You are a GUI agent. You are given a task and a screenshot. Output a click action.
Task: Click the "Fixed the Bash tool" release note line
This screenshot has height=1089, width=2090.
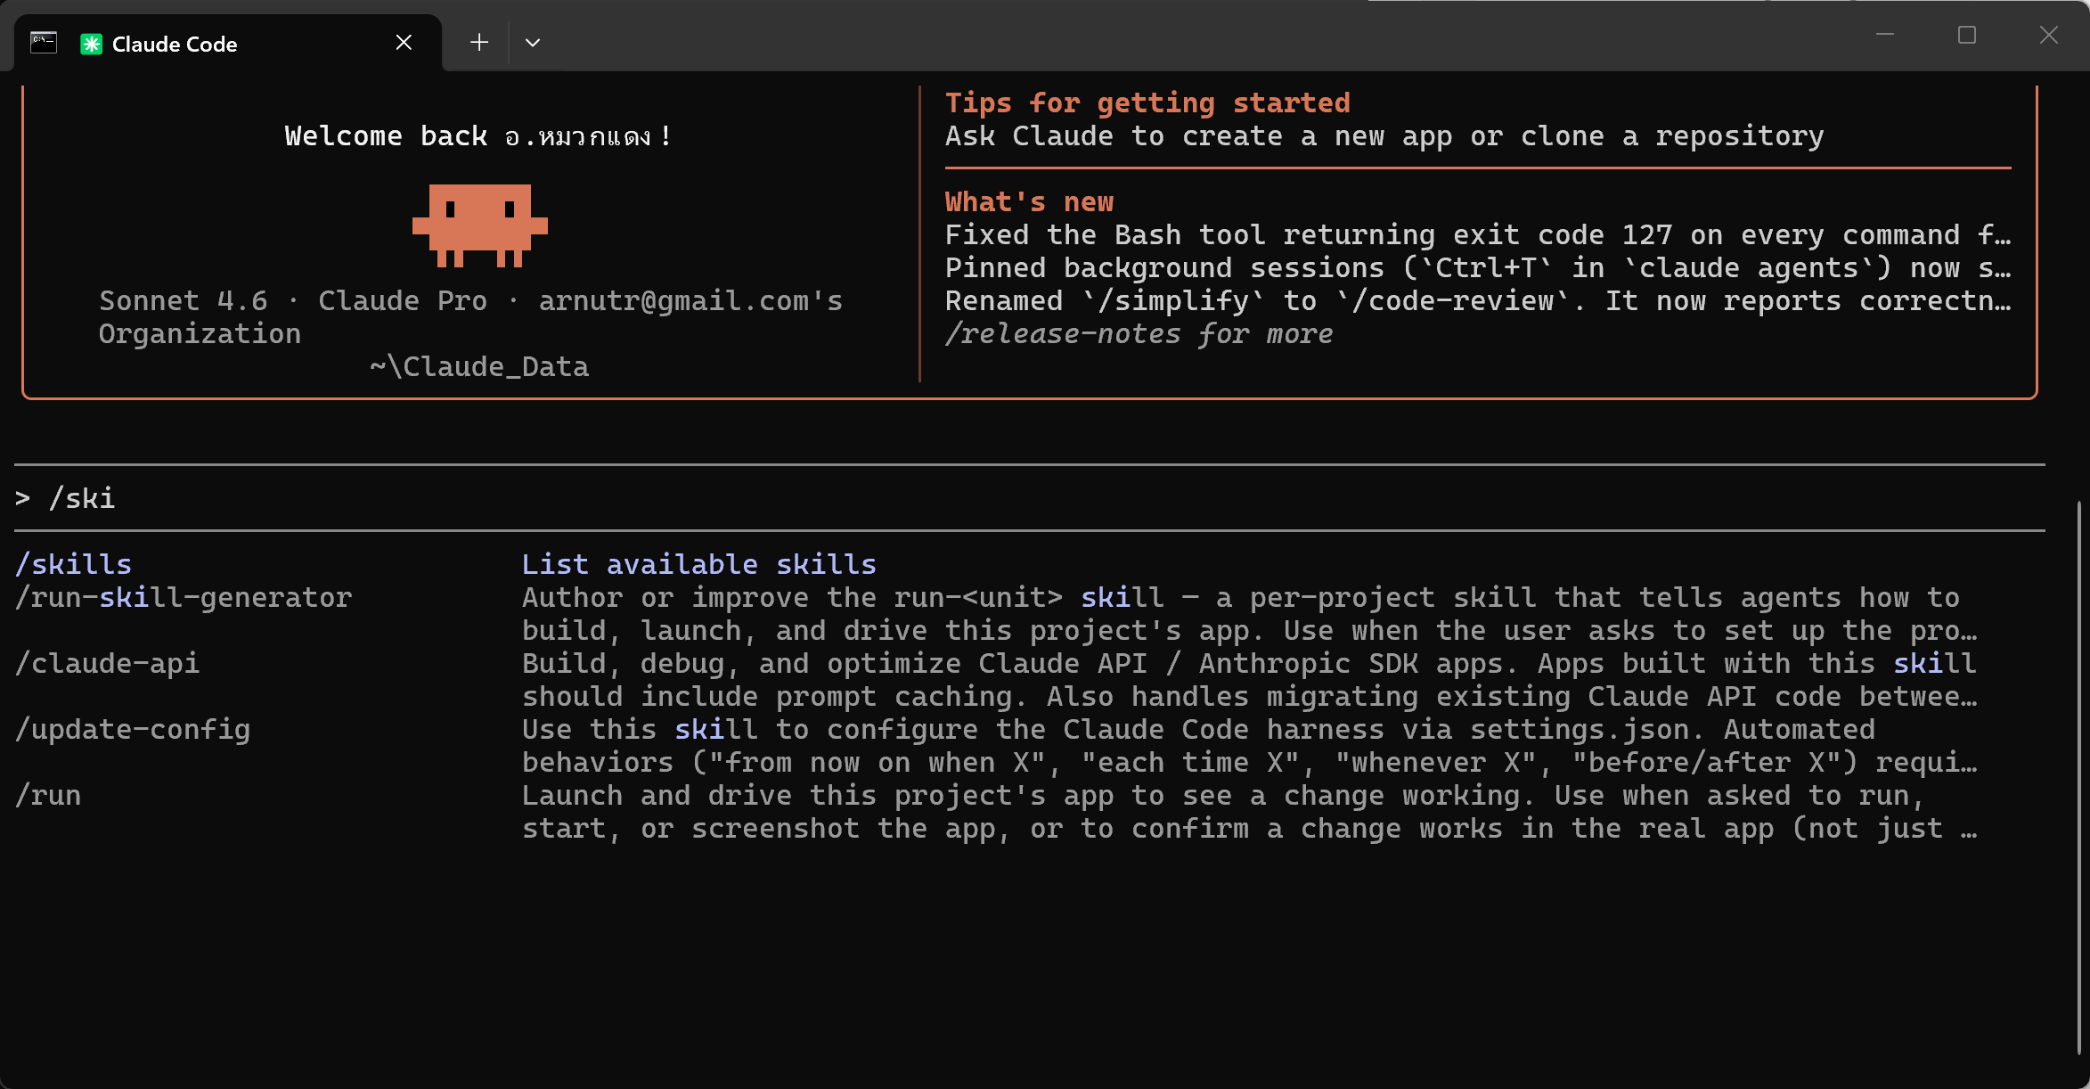coord(1478,234)
